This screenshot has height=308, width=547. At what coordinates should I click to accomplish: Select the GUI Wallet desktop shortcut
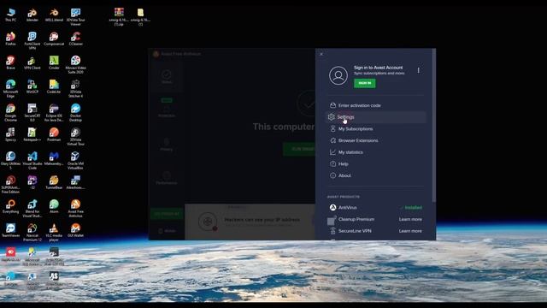(76, 230)
